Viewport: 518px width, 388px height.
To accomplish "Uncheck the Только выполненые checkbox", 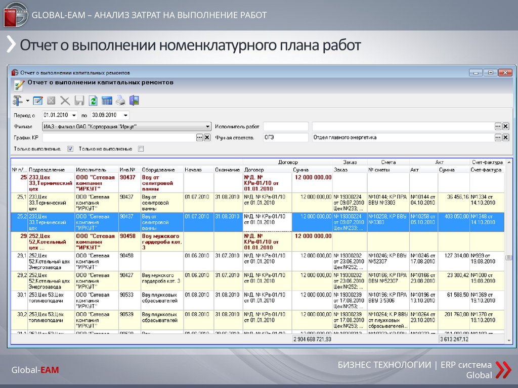I will (x=70, y=149).
